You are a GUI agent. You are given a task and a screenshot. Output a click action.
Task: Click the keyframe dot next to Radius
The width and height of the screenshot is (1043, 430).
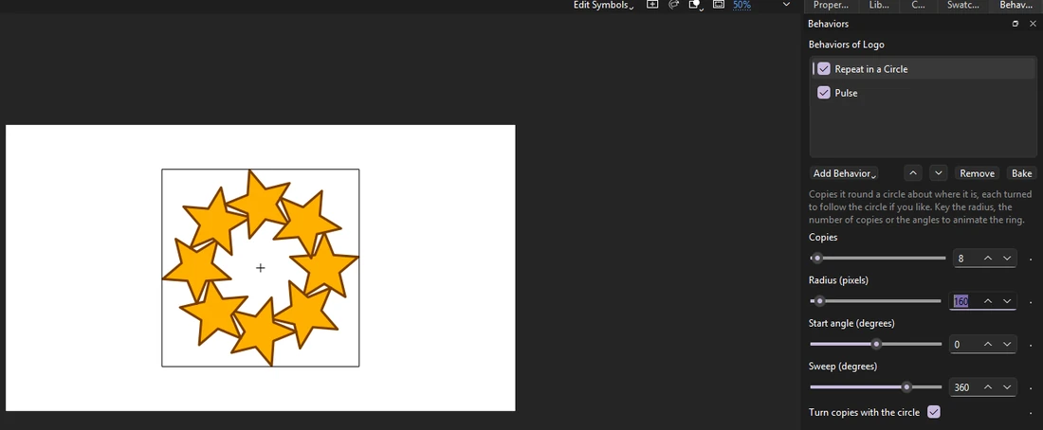[1031, 302]
